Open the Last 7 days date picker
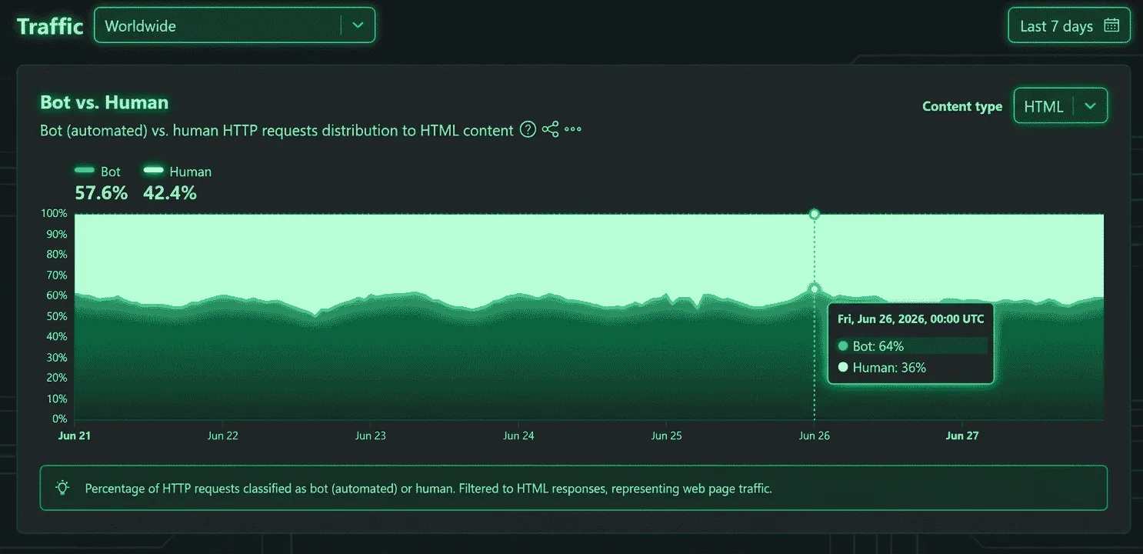The image size is (1143, 554). [x=1069, y=26]
